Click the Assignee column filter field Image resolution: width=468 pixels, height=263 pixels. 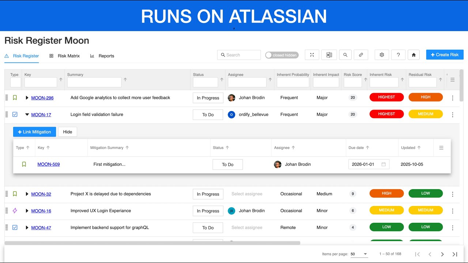pyautogui.click(x=247, y=82)
